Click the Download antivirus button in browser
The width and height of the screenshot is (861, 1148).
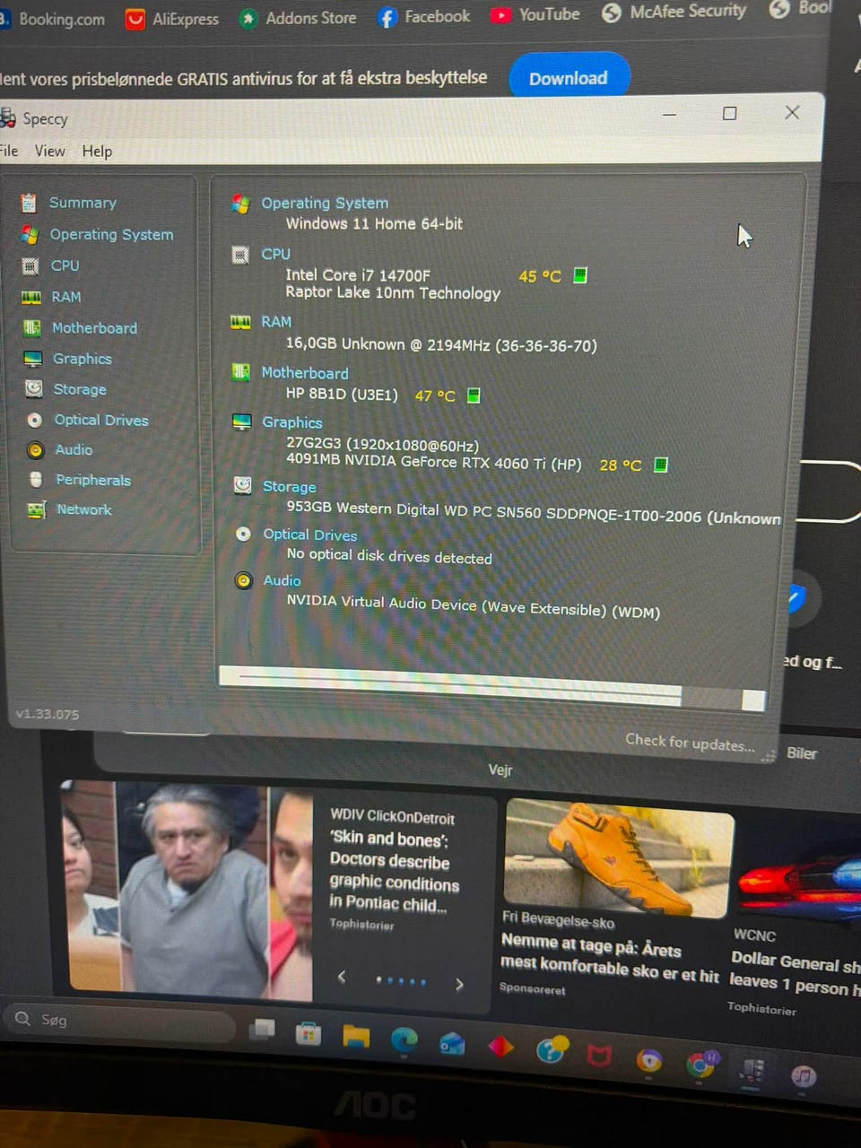[569, 78]
